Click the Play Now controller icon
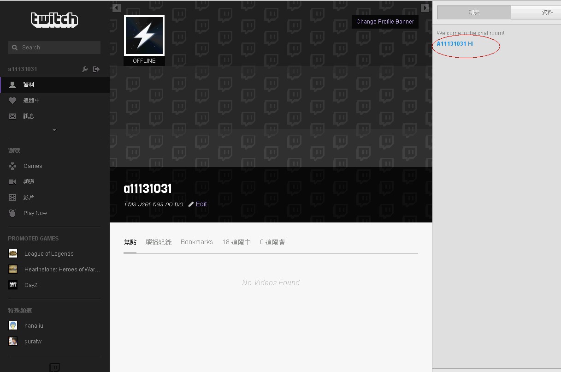This screenshot has width=561, height=372. coord(13,213)
